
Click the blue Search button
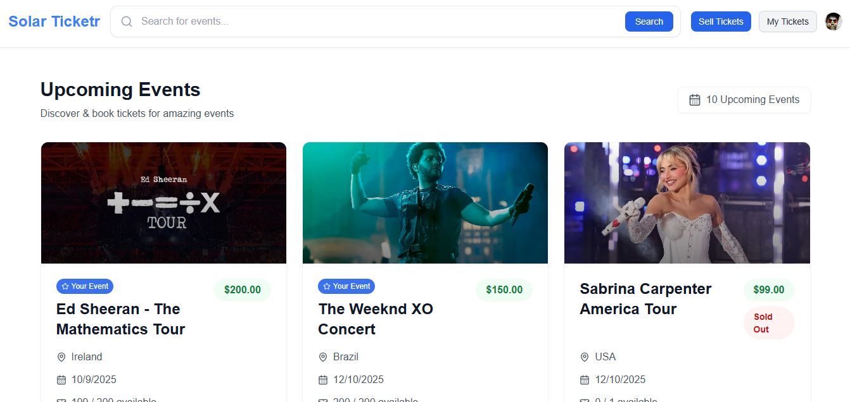coord(649,21)
